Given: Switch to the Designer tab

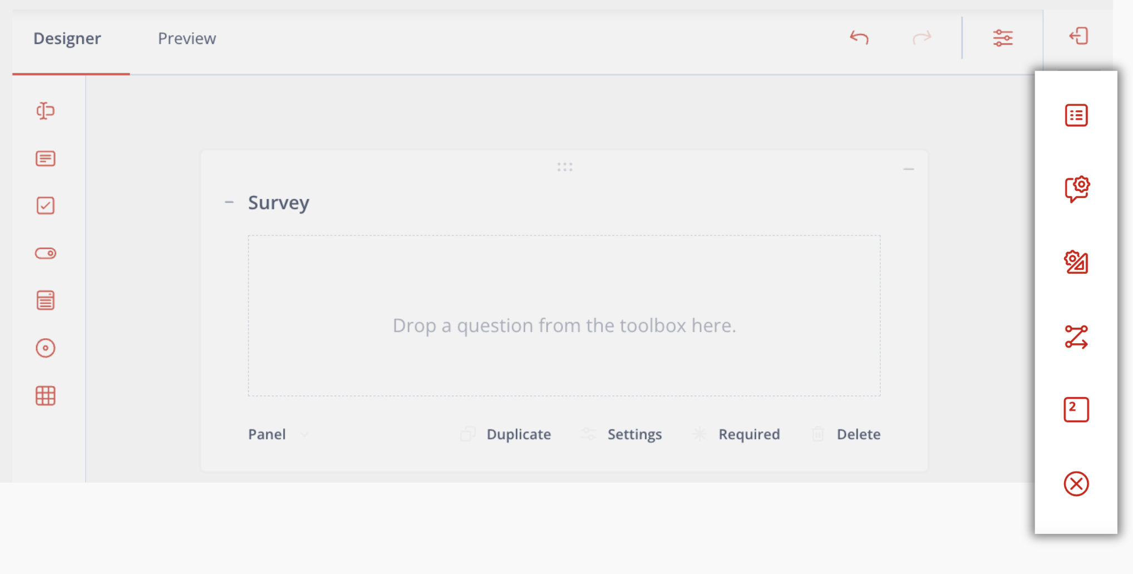Looking at the screenshot, I should click(x=67, y=38).
